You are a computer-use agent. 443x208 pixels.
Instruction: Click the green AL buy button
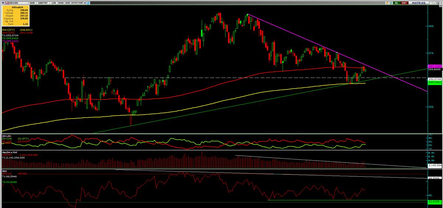[x=397, y=3]
